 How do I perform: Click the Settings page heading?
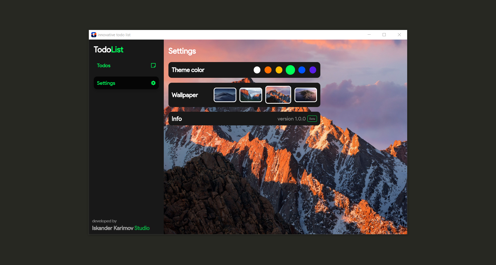pos(182,51)
